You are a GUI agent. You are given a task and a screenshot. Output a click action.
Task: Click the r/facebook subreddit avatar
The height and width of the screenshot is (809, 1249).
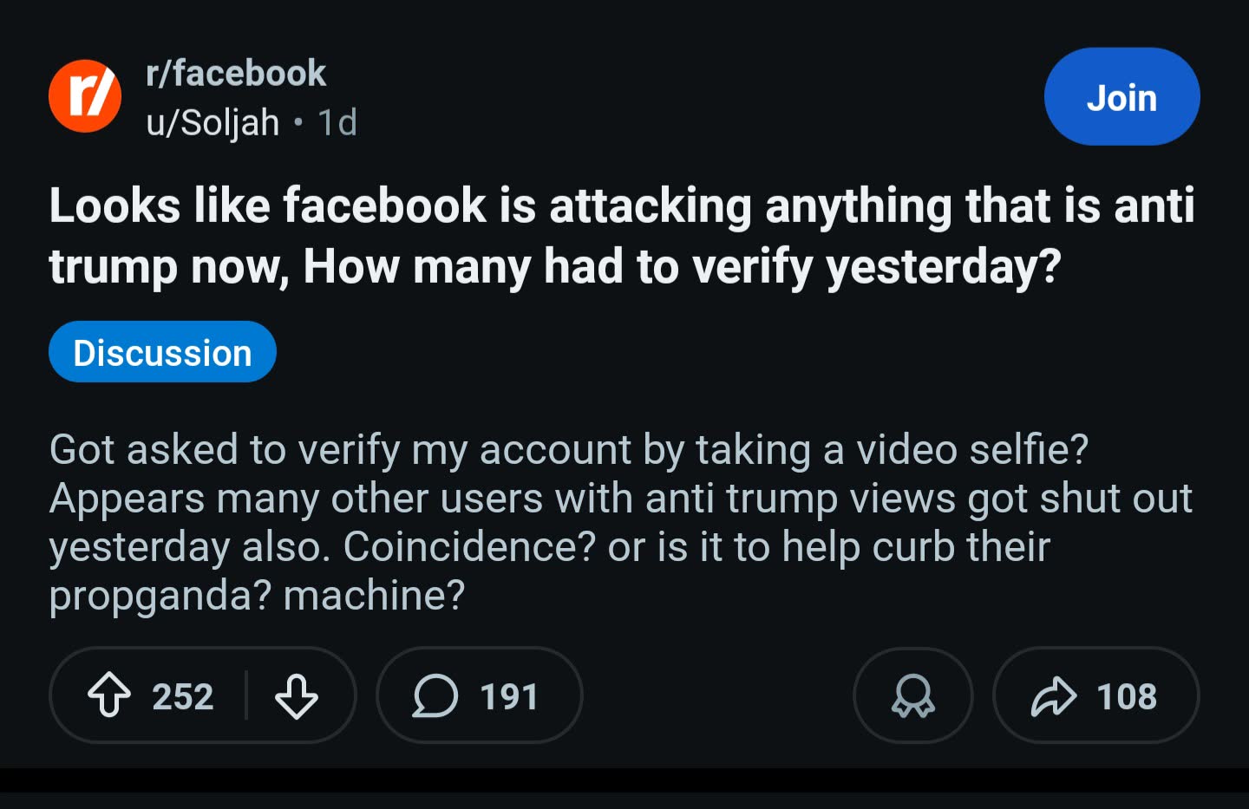pos(84,96)
